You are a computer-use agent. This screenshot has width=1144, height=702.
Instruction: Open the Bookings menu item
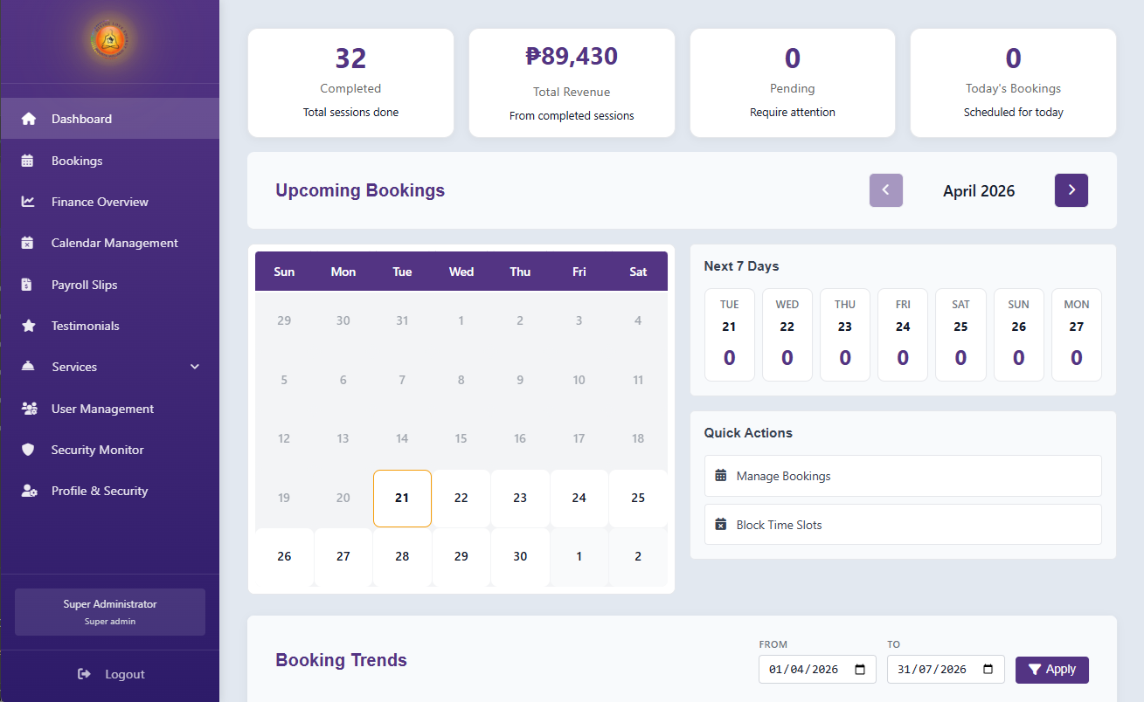[110, 161]
